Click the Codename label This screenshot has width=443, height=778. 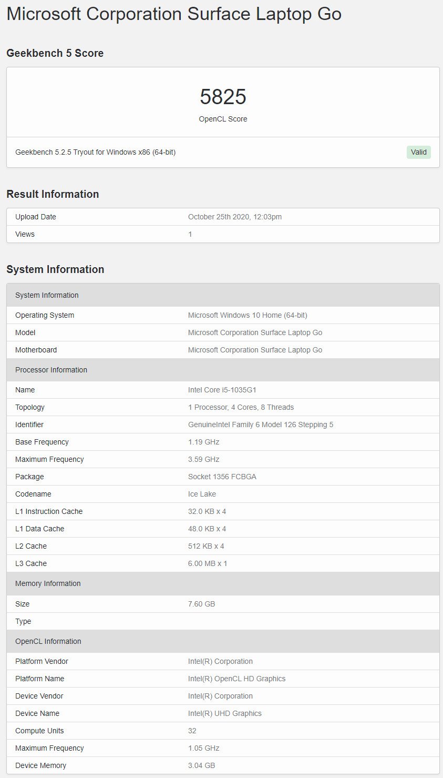pyautogui.click(x=33, y=494)
